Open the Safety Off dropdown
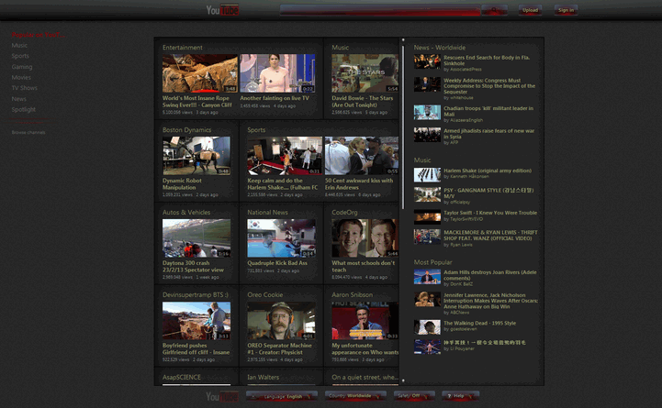The width and height of the screenshot is (662, 408). coord(414,396)
